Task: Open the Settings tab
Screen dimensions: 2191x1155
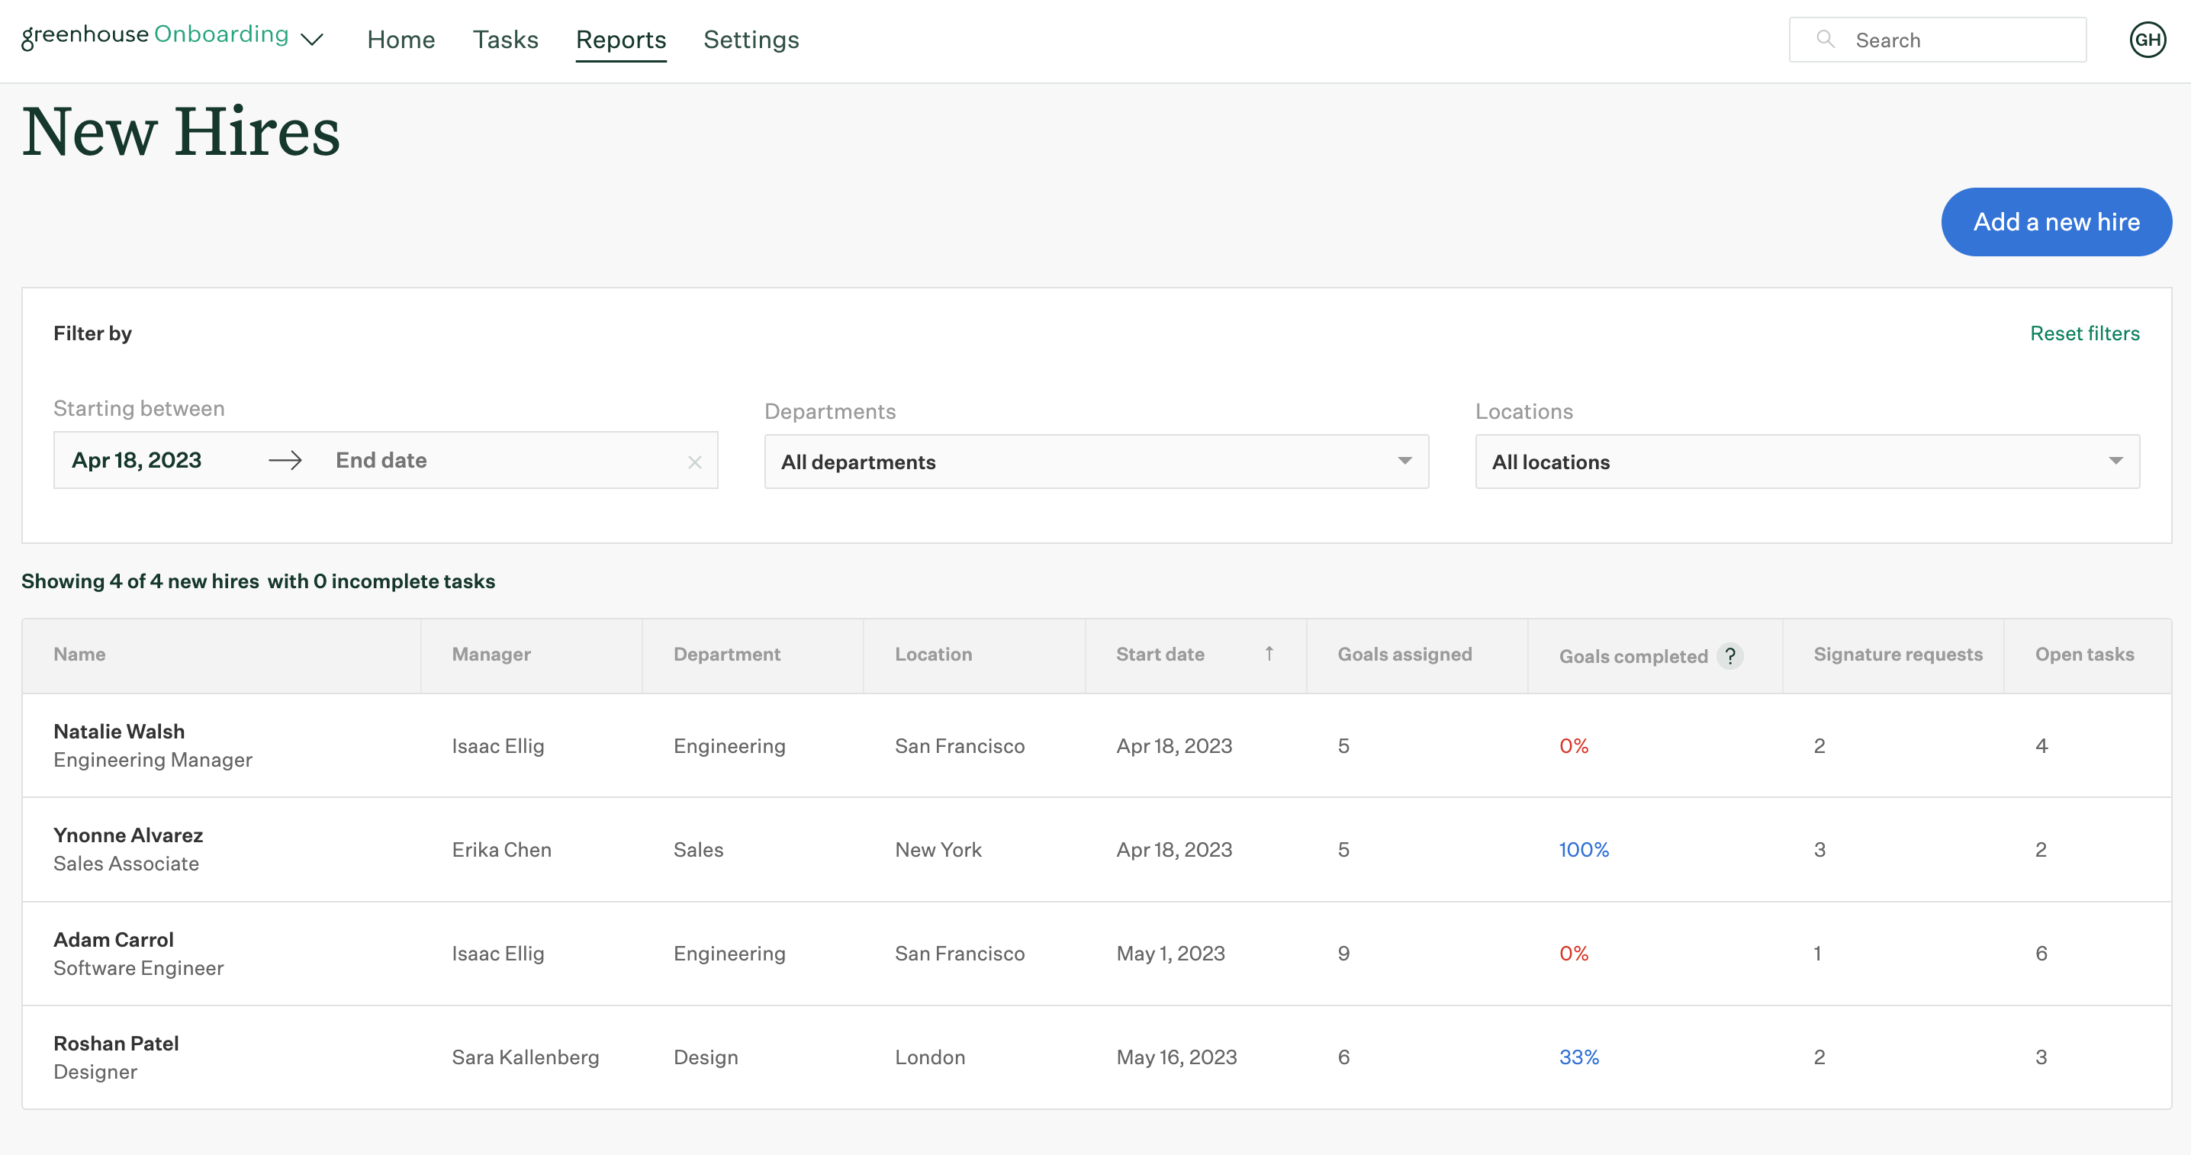Action: [x=751, y=39]
